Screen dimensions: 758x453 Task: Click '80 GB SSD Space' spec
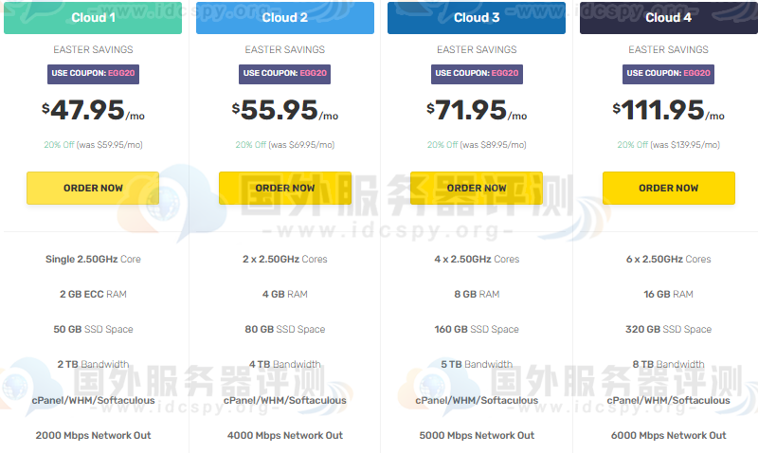285,329
